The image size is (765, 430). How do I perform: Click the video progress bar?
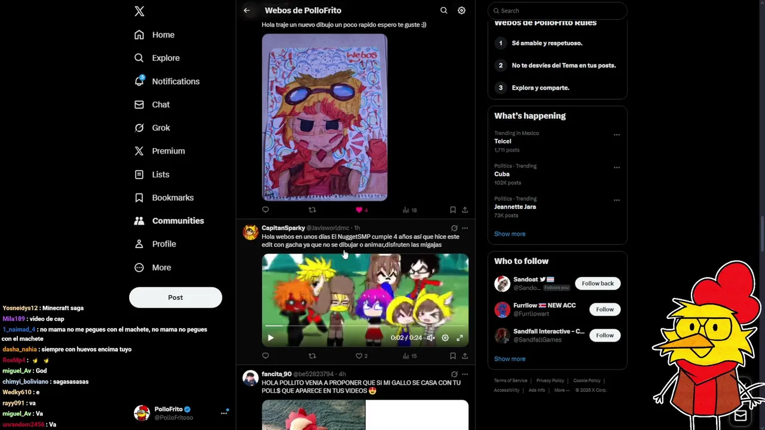tap(365, 326)
